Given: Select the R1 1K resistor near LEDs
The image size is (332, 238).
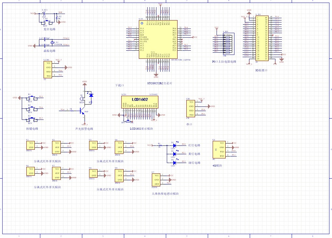Looking at the screenshot, I should pyautogui.click(x=159, y=145).
